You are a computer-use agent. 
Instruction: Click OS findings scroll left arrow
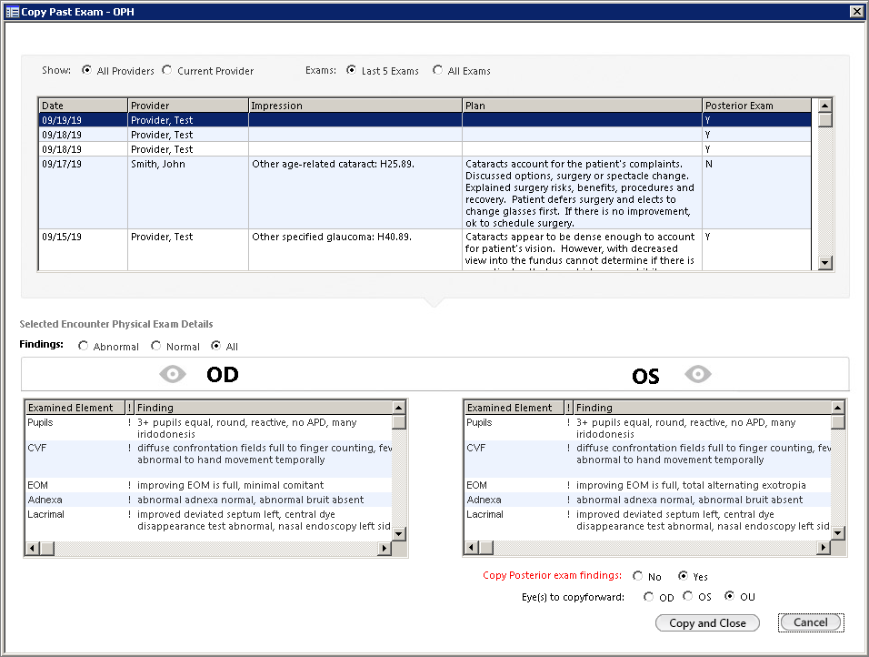point(471,548)
